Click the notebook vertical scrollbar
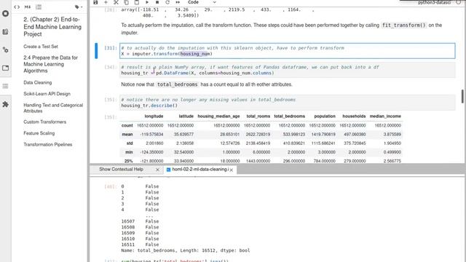The width and height of the screenshot is (466, 262). pyautogui.click(x=462, y=97)
